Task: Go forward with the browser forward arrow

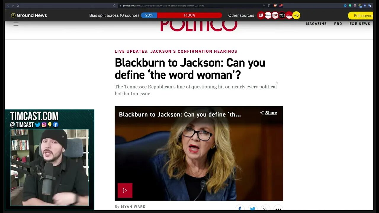Action: pos(13,6)
